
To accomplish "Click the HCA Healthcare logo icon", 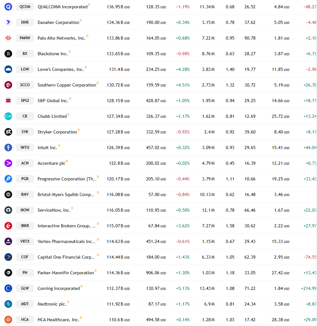I will [x=8, y=320].
